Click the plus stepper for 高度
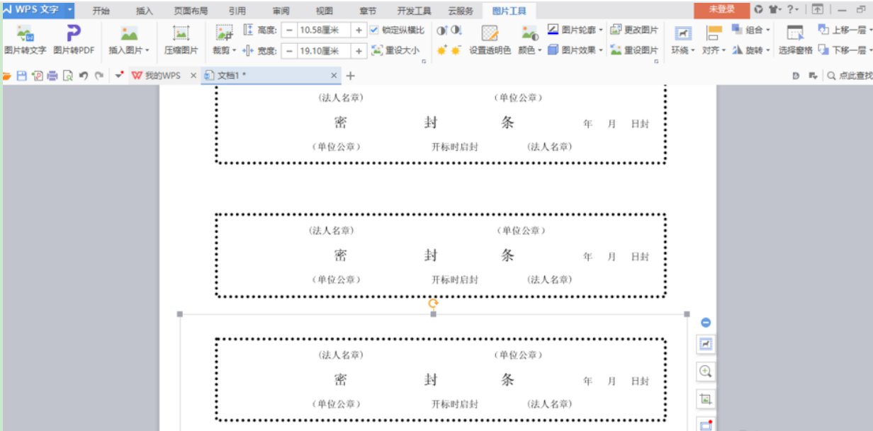 click(x=359, y=30)
